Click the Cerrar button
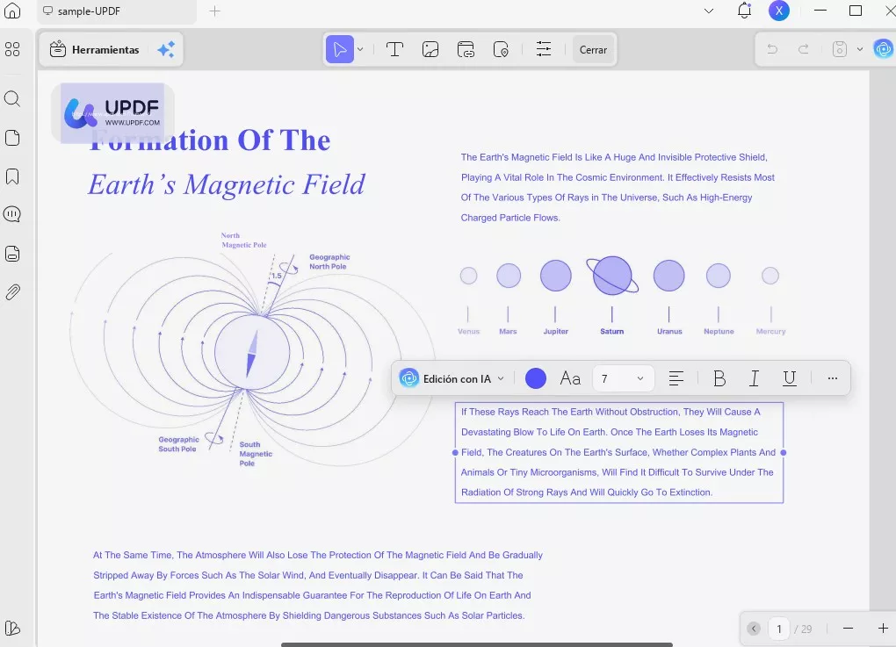Screen dimensions: 896x647 (x=593, y=50)
